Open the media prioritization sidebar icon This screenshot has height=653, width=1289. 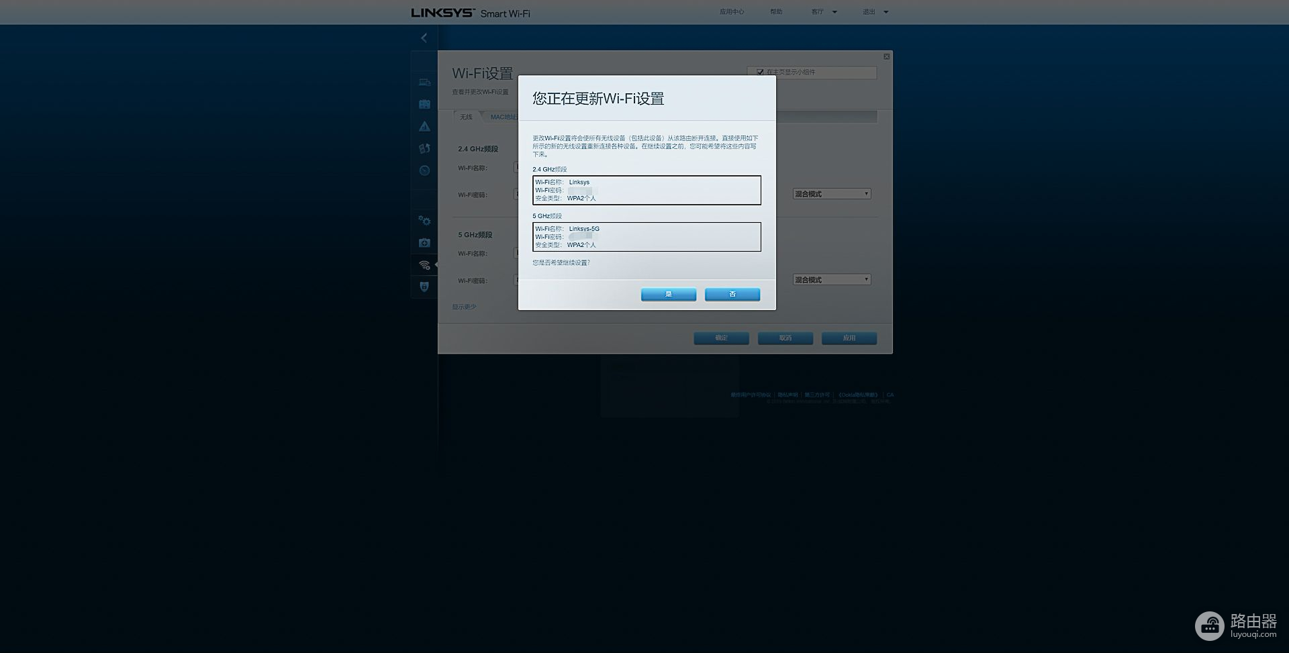click(424, 148)
